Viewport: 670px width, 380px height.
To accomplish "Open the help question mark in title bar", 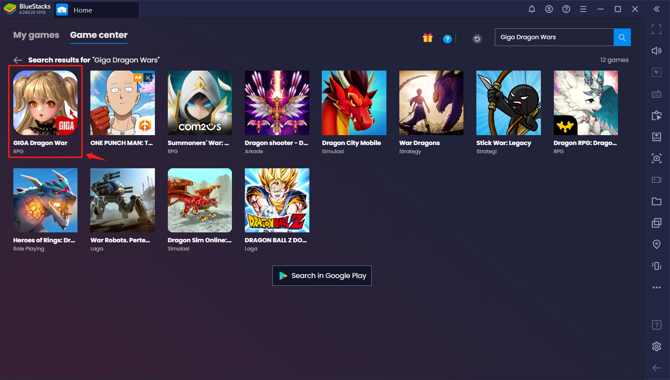I will click(x=566, y=9).
